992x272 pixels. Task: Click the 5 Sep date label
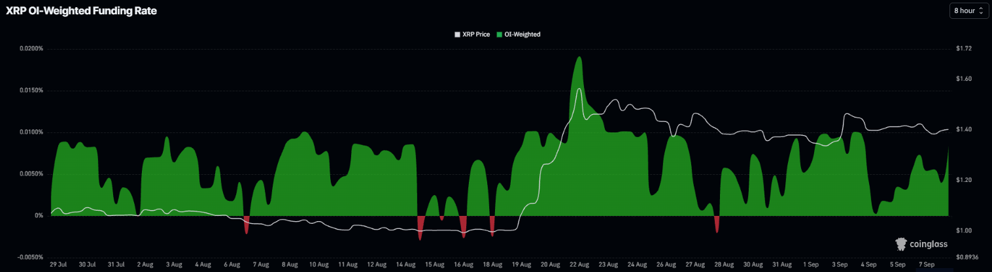897,265
